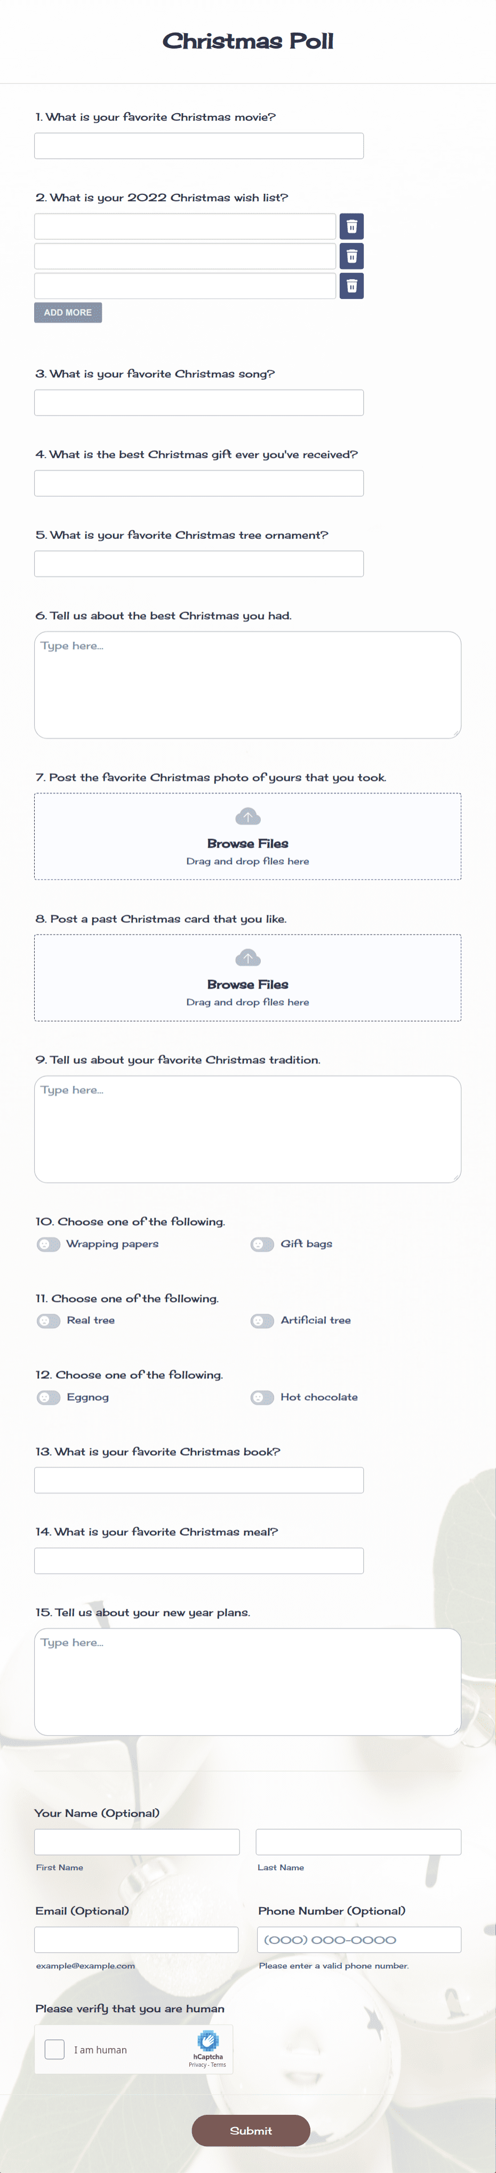
Task: Click the First Name field
Action: [x=137, y=1841]
